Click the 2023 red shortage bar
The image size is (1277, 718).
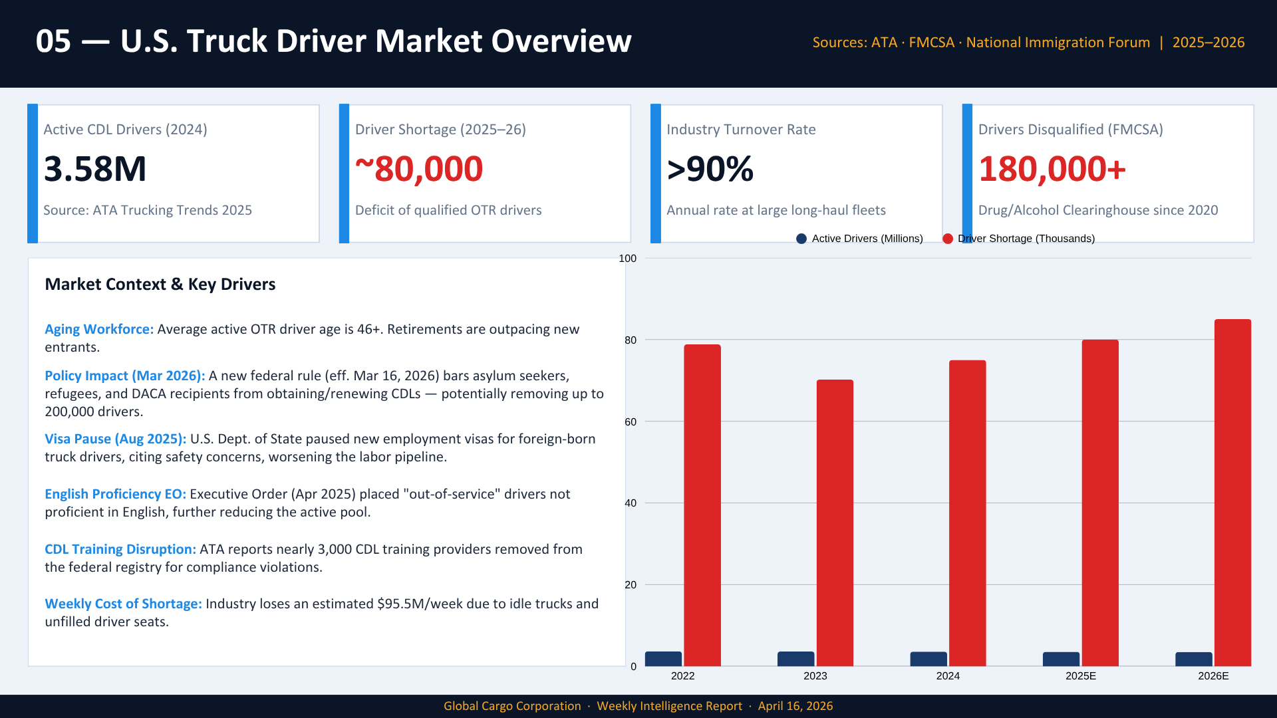pos(835,523)
